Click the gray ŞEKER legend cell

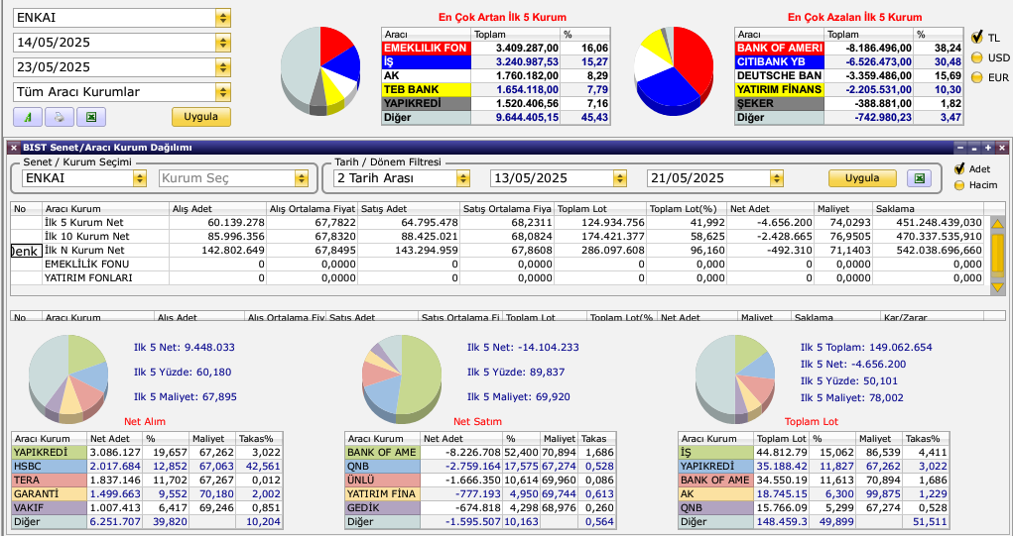(780, 103)
